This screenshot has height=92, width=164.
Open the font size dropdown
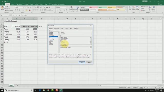[x=27, y=7]
